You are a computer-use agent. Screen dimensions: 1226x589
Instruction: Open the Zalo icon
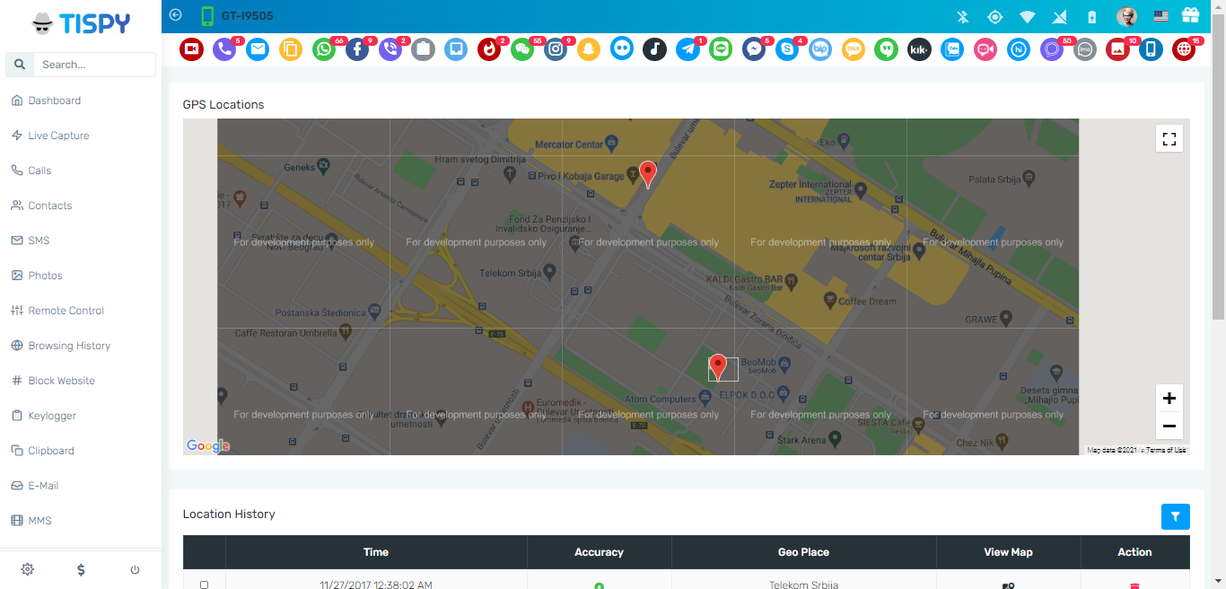pyautogui.click(x=952, y=49)
